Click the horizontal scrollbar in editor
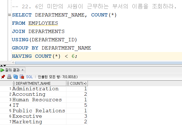182x131 pixels. 98,63
